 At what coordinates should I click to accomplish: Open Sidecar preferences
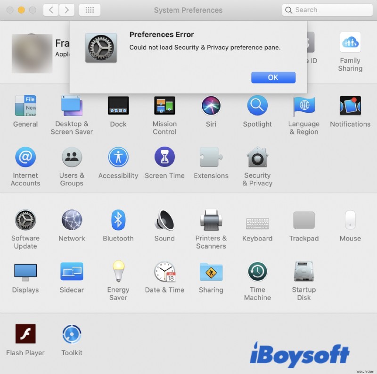tap(72, 272)
